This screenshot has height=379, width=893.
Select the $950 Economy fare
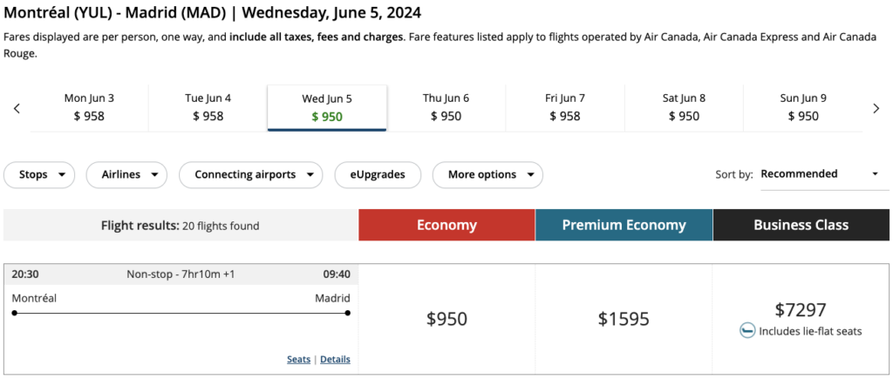pos(446,319)
